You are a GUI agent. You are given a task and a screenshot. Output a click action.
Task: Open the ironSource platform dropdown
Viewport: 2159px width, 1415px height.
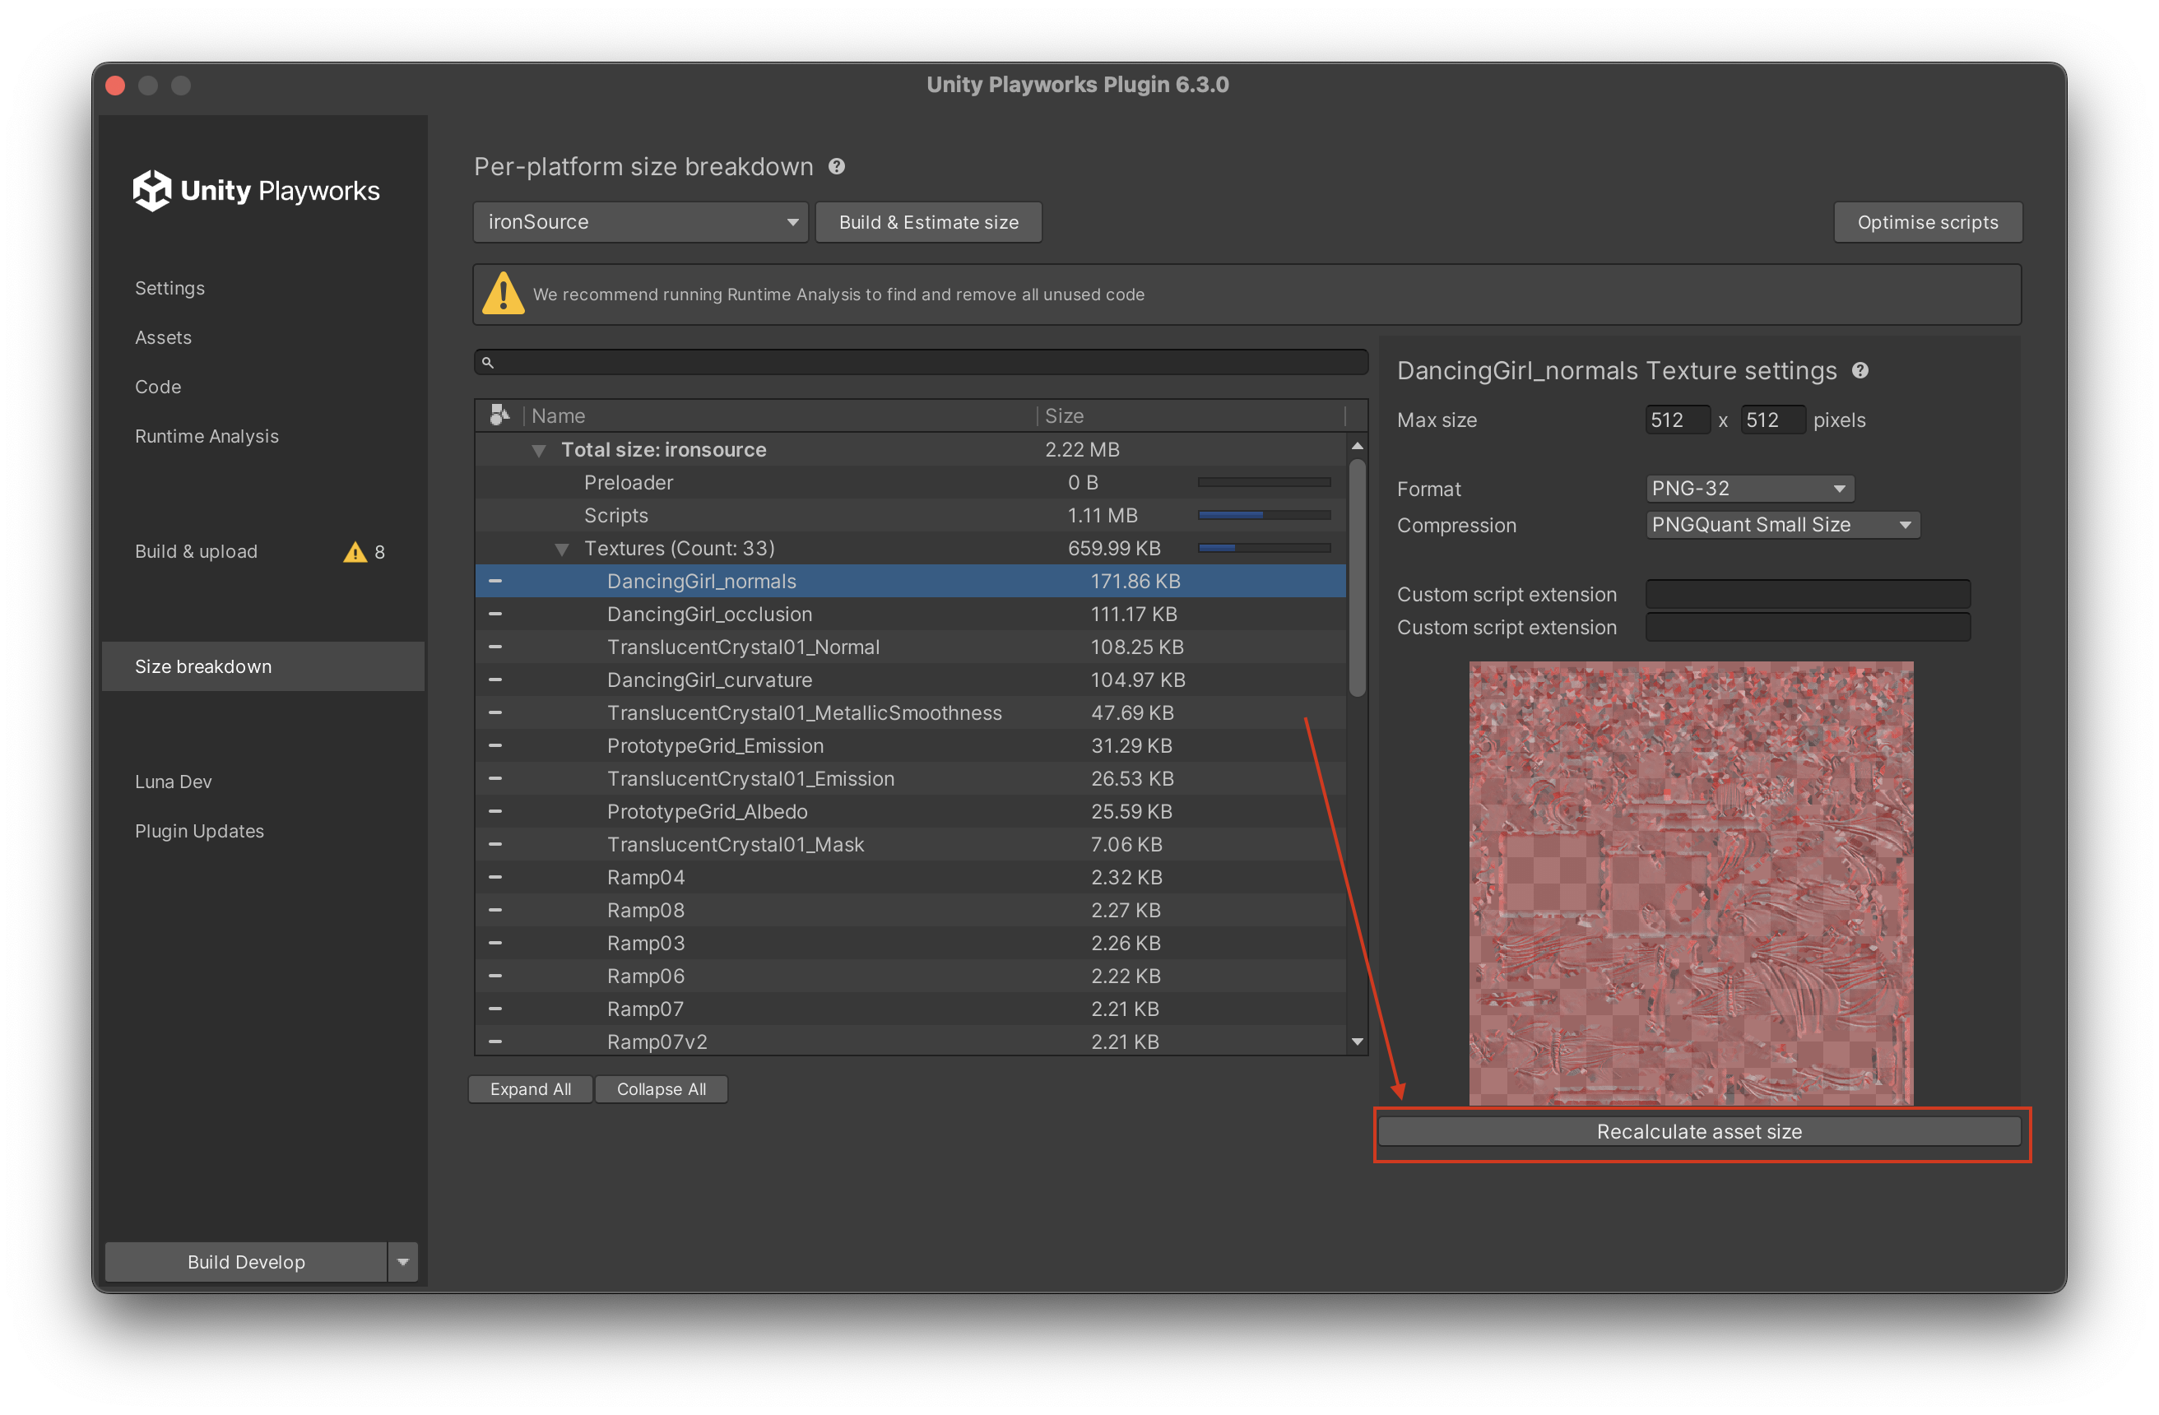[640, 222]
